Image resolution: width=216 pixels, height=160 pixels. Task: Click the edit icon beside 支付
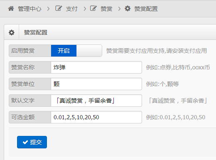coord(59,8)
